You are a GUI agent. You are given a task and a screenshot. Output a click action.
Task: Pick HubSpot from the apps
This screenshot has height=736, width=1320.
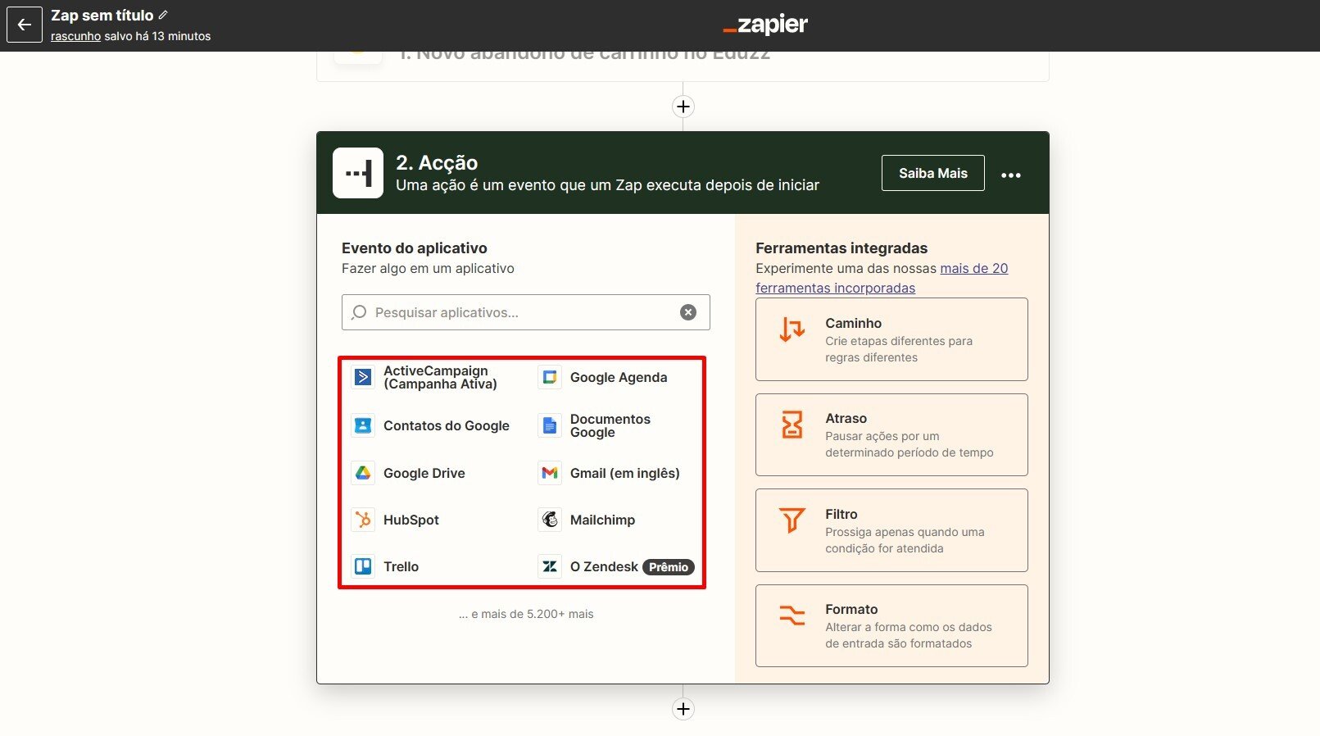tap(411, 520)
